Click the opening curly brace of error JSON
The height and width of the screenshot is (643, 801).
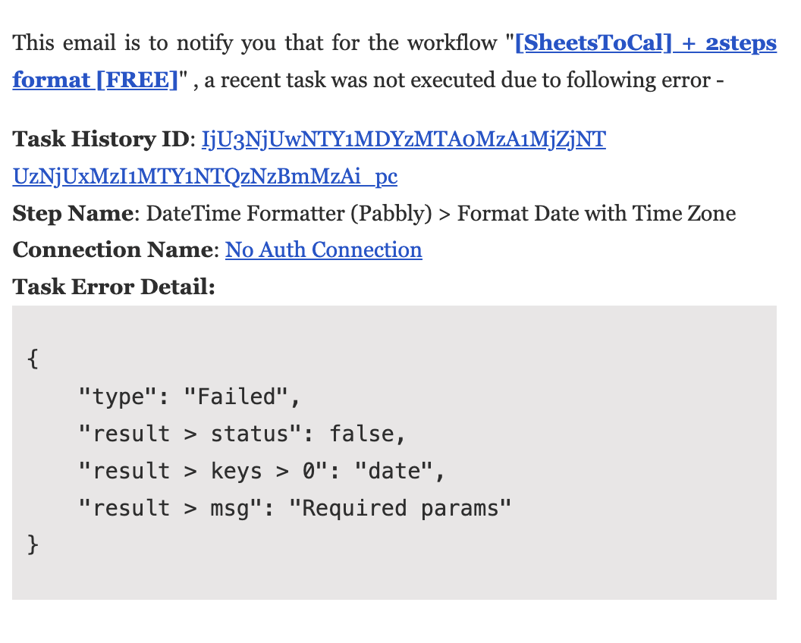tap(32, 359)
